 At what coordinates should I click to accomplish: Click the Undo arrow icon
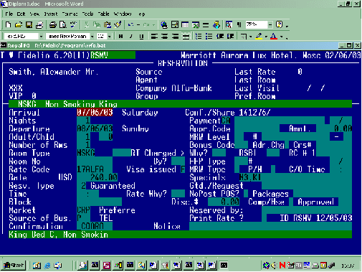(130, 24)
